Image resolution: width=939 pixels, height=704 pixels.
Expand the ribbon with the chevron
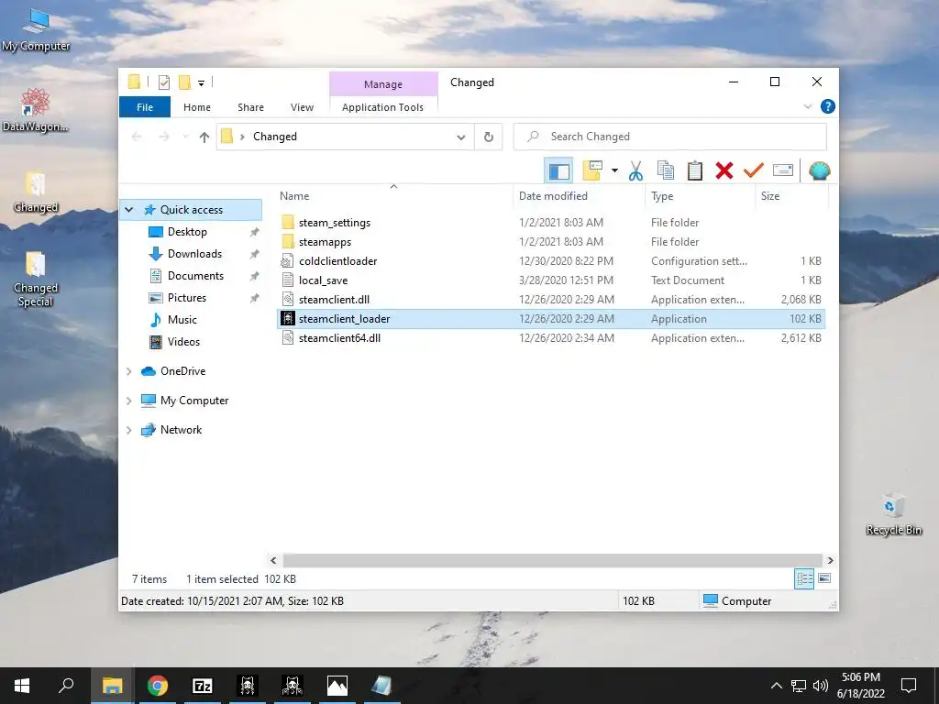pos(807,106)
